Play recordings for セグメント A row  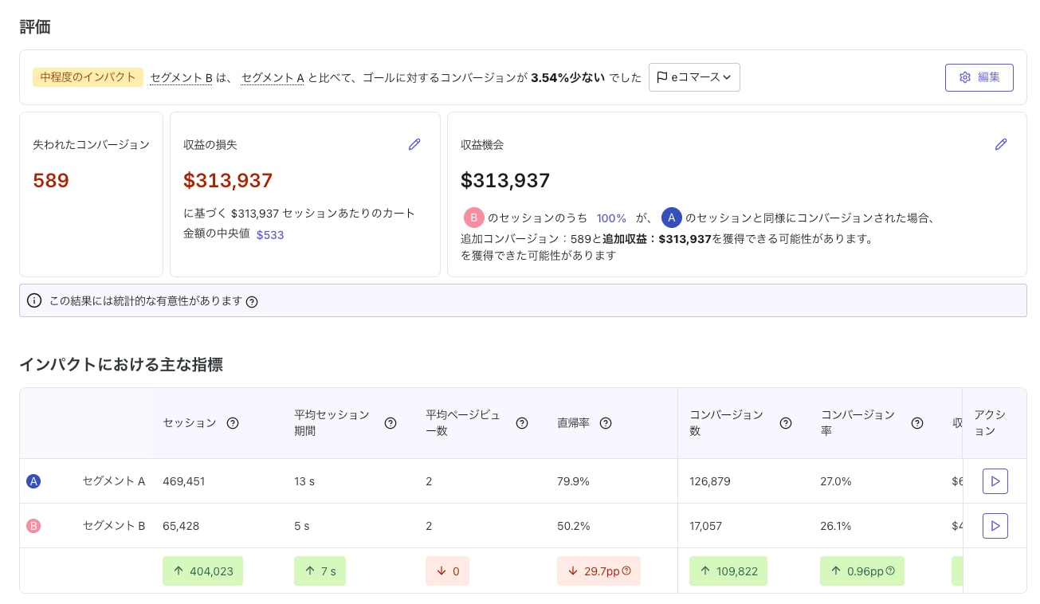point(995,481)
